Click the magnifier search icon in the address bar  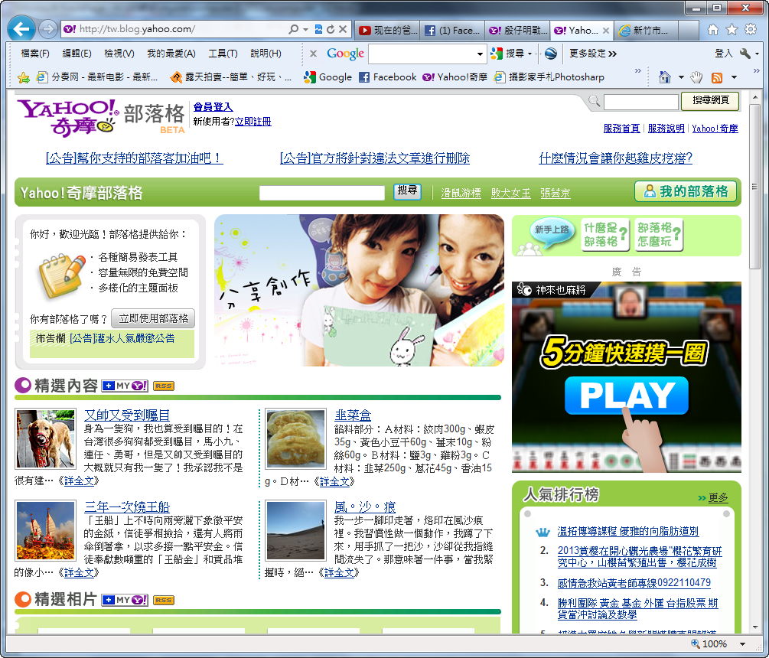click(x=293, y=29)
